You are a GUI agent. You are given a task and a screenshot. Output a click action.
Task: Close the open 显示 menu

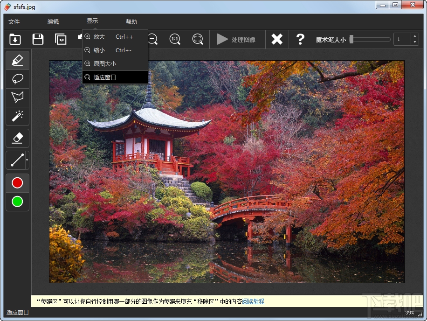click(x=92, y=21)
